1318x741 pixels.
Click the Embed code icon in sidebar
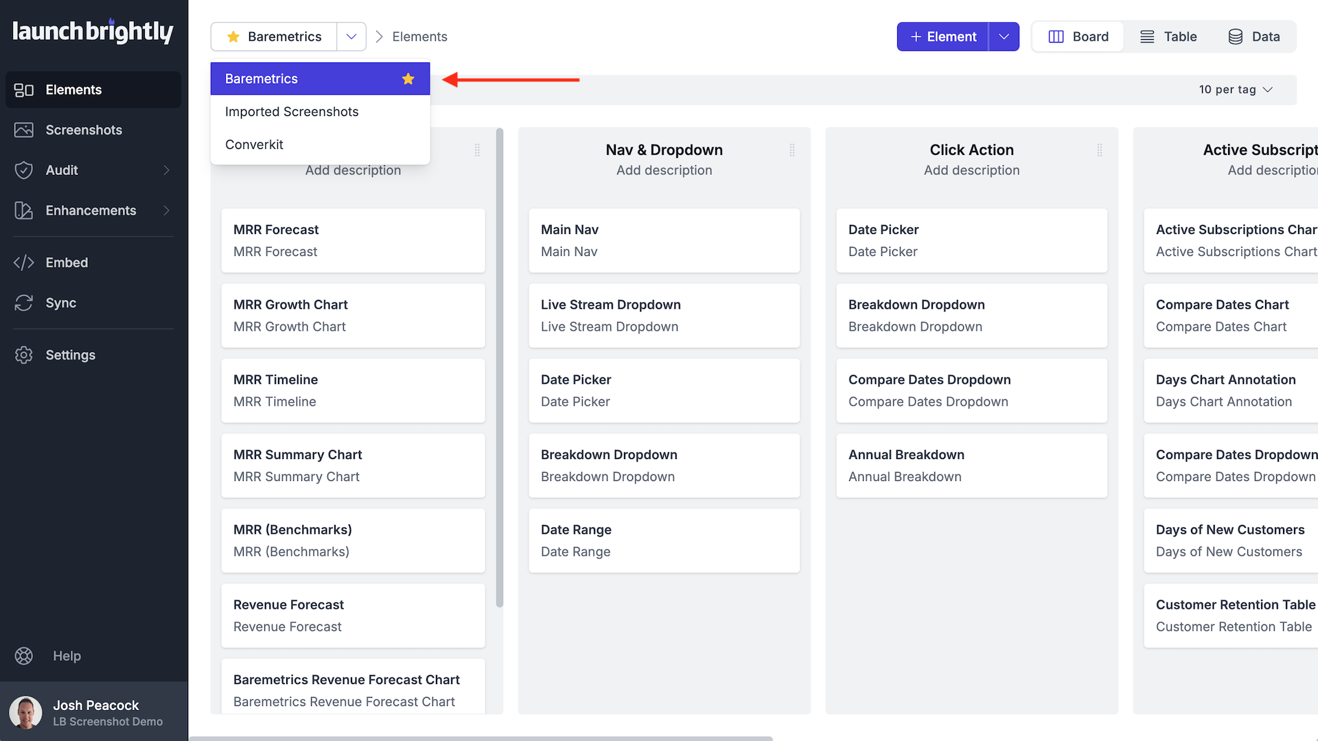23,262
